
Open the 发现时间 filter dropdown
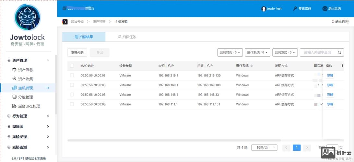pyautogui.click(x=230, y=52)
